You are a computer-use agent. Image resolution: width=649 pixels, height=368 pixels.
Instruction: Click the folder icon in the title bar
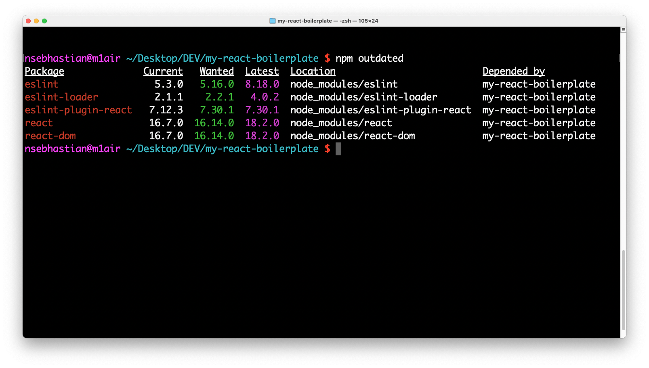[273, 21]
